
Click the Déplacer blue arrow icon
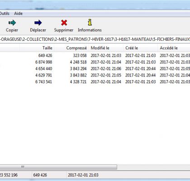pyautogui.click(x=38, y=23)
